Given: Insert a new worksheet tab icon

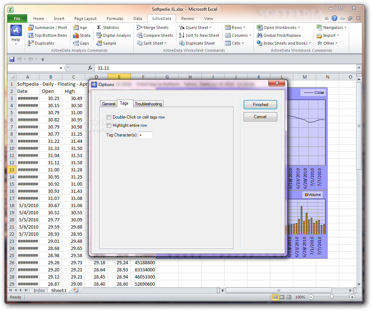Looking at the screenshot, I should coord(76,290).
